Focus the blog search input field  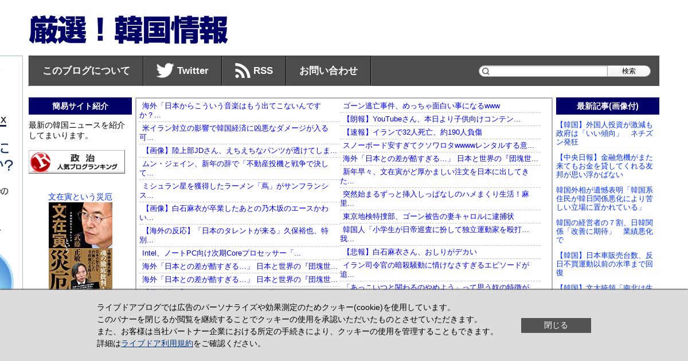543,71
